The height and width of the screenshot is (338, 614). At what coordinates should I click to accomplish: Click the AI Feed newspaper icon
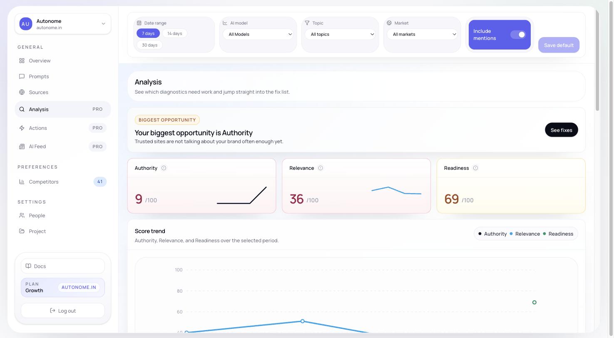(22, 147)
